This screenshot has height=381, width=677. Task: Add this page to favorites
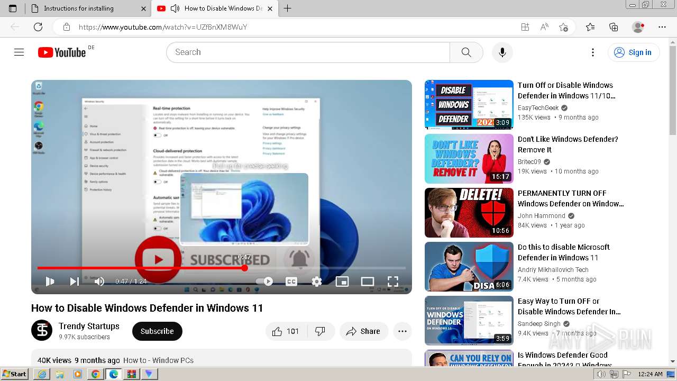(x=564, y=27)
